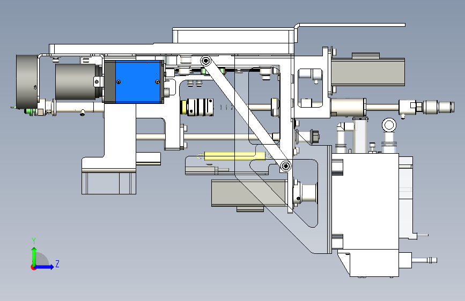
Task: Select the gray base block at lower left
Action: 109,183
